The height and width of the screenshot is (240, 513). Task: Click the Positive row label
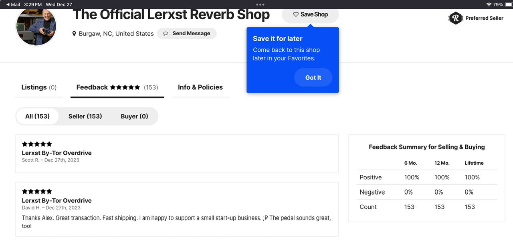(x=371, y=177)
